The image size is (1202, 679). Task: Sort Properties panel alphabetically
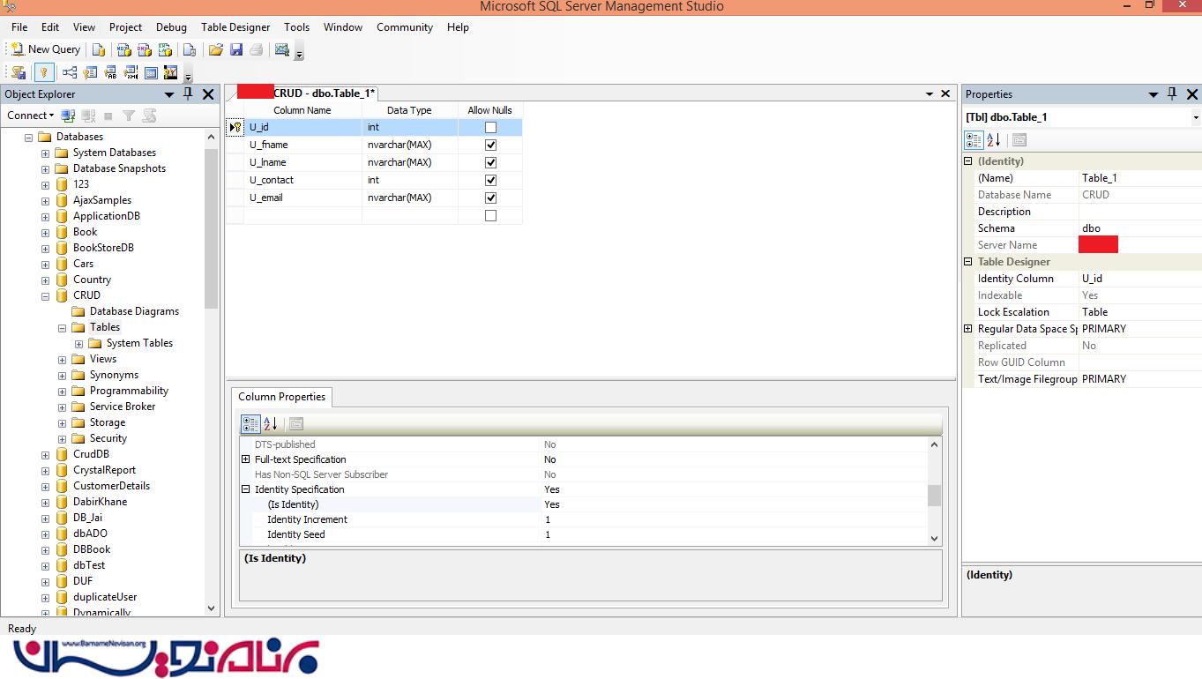(x=994, y=140)
